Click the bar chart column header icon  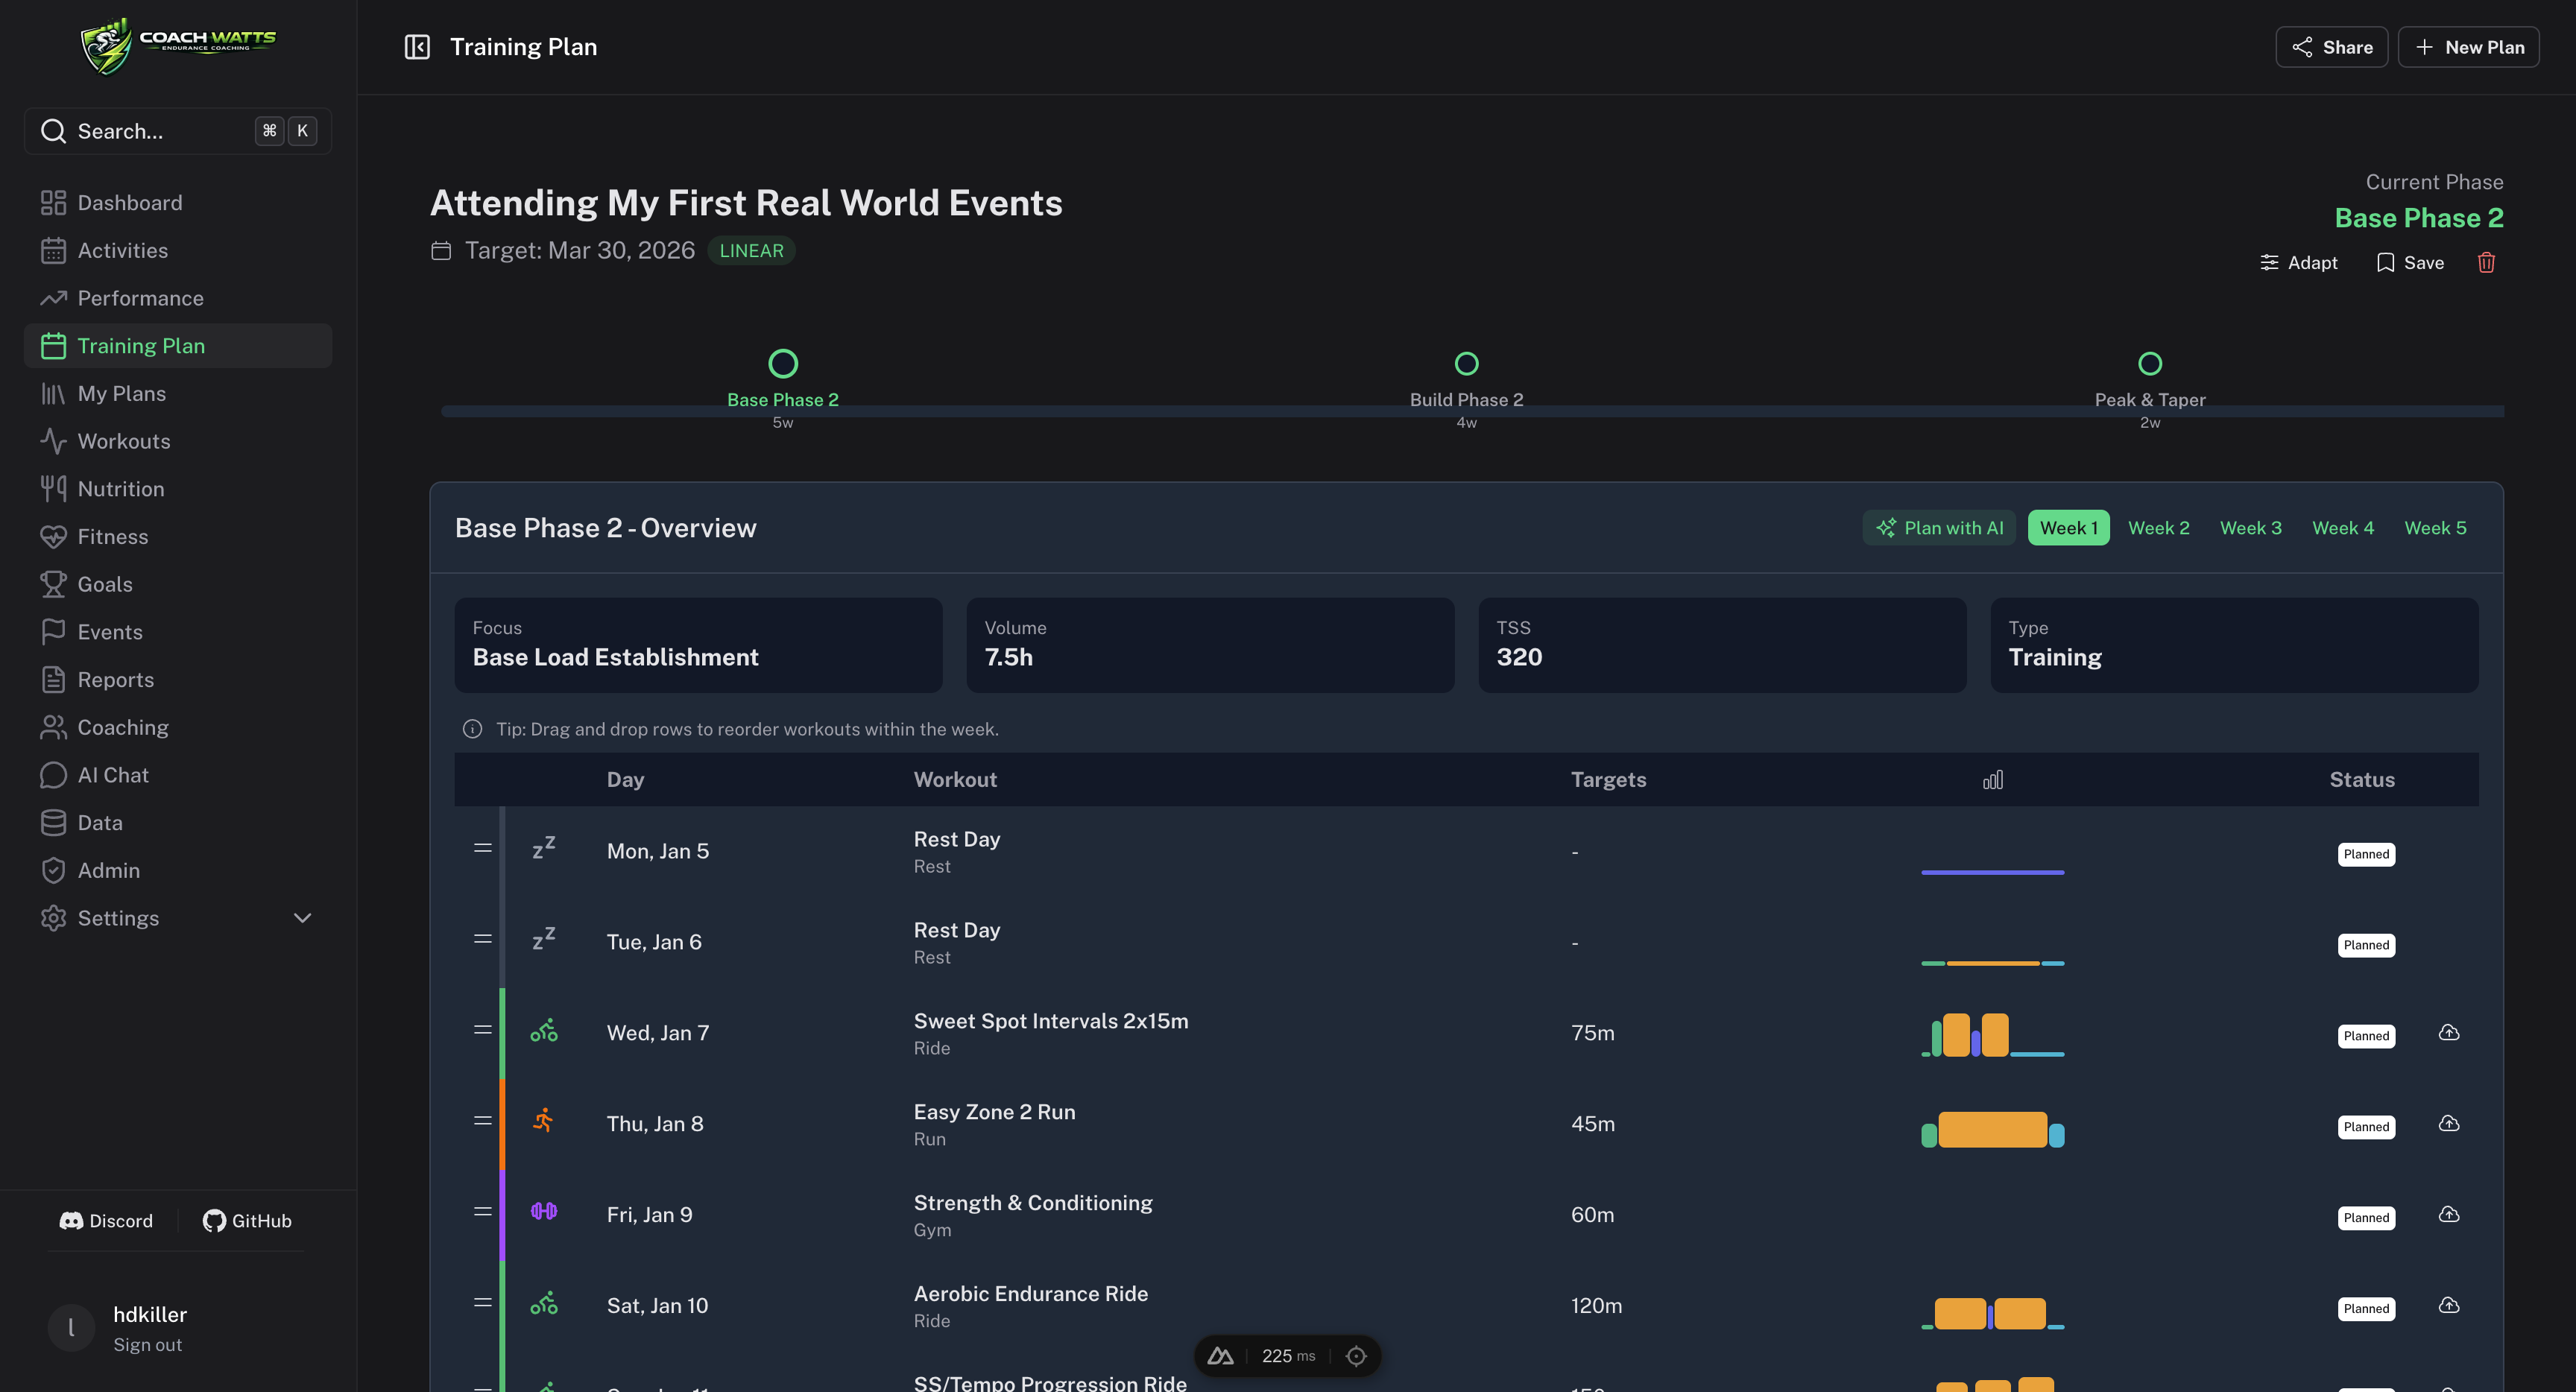tap(1993, 780)
